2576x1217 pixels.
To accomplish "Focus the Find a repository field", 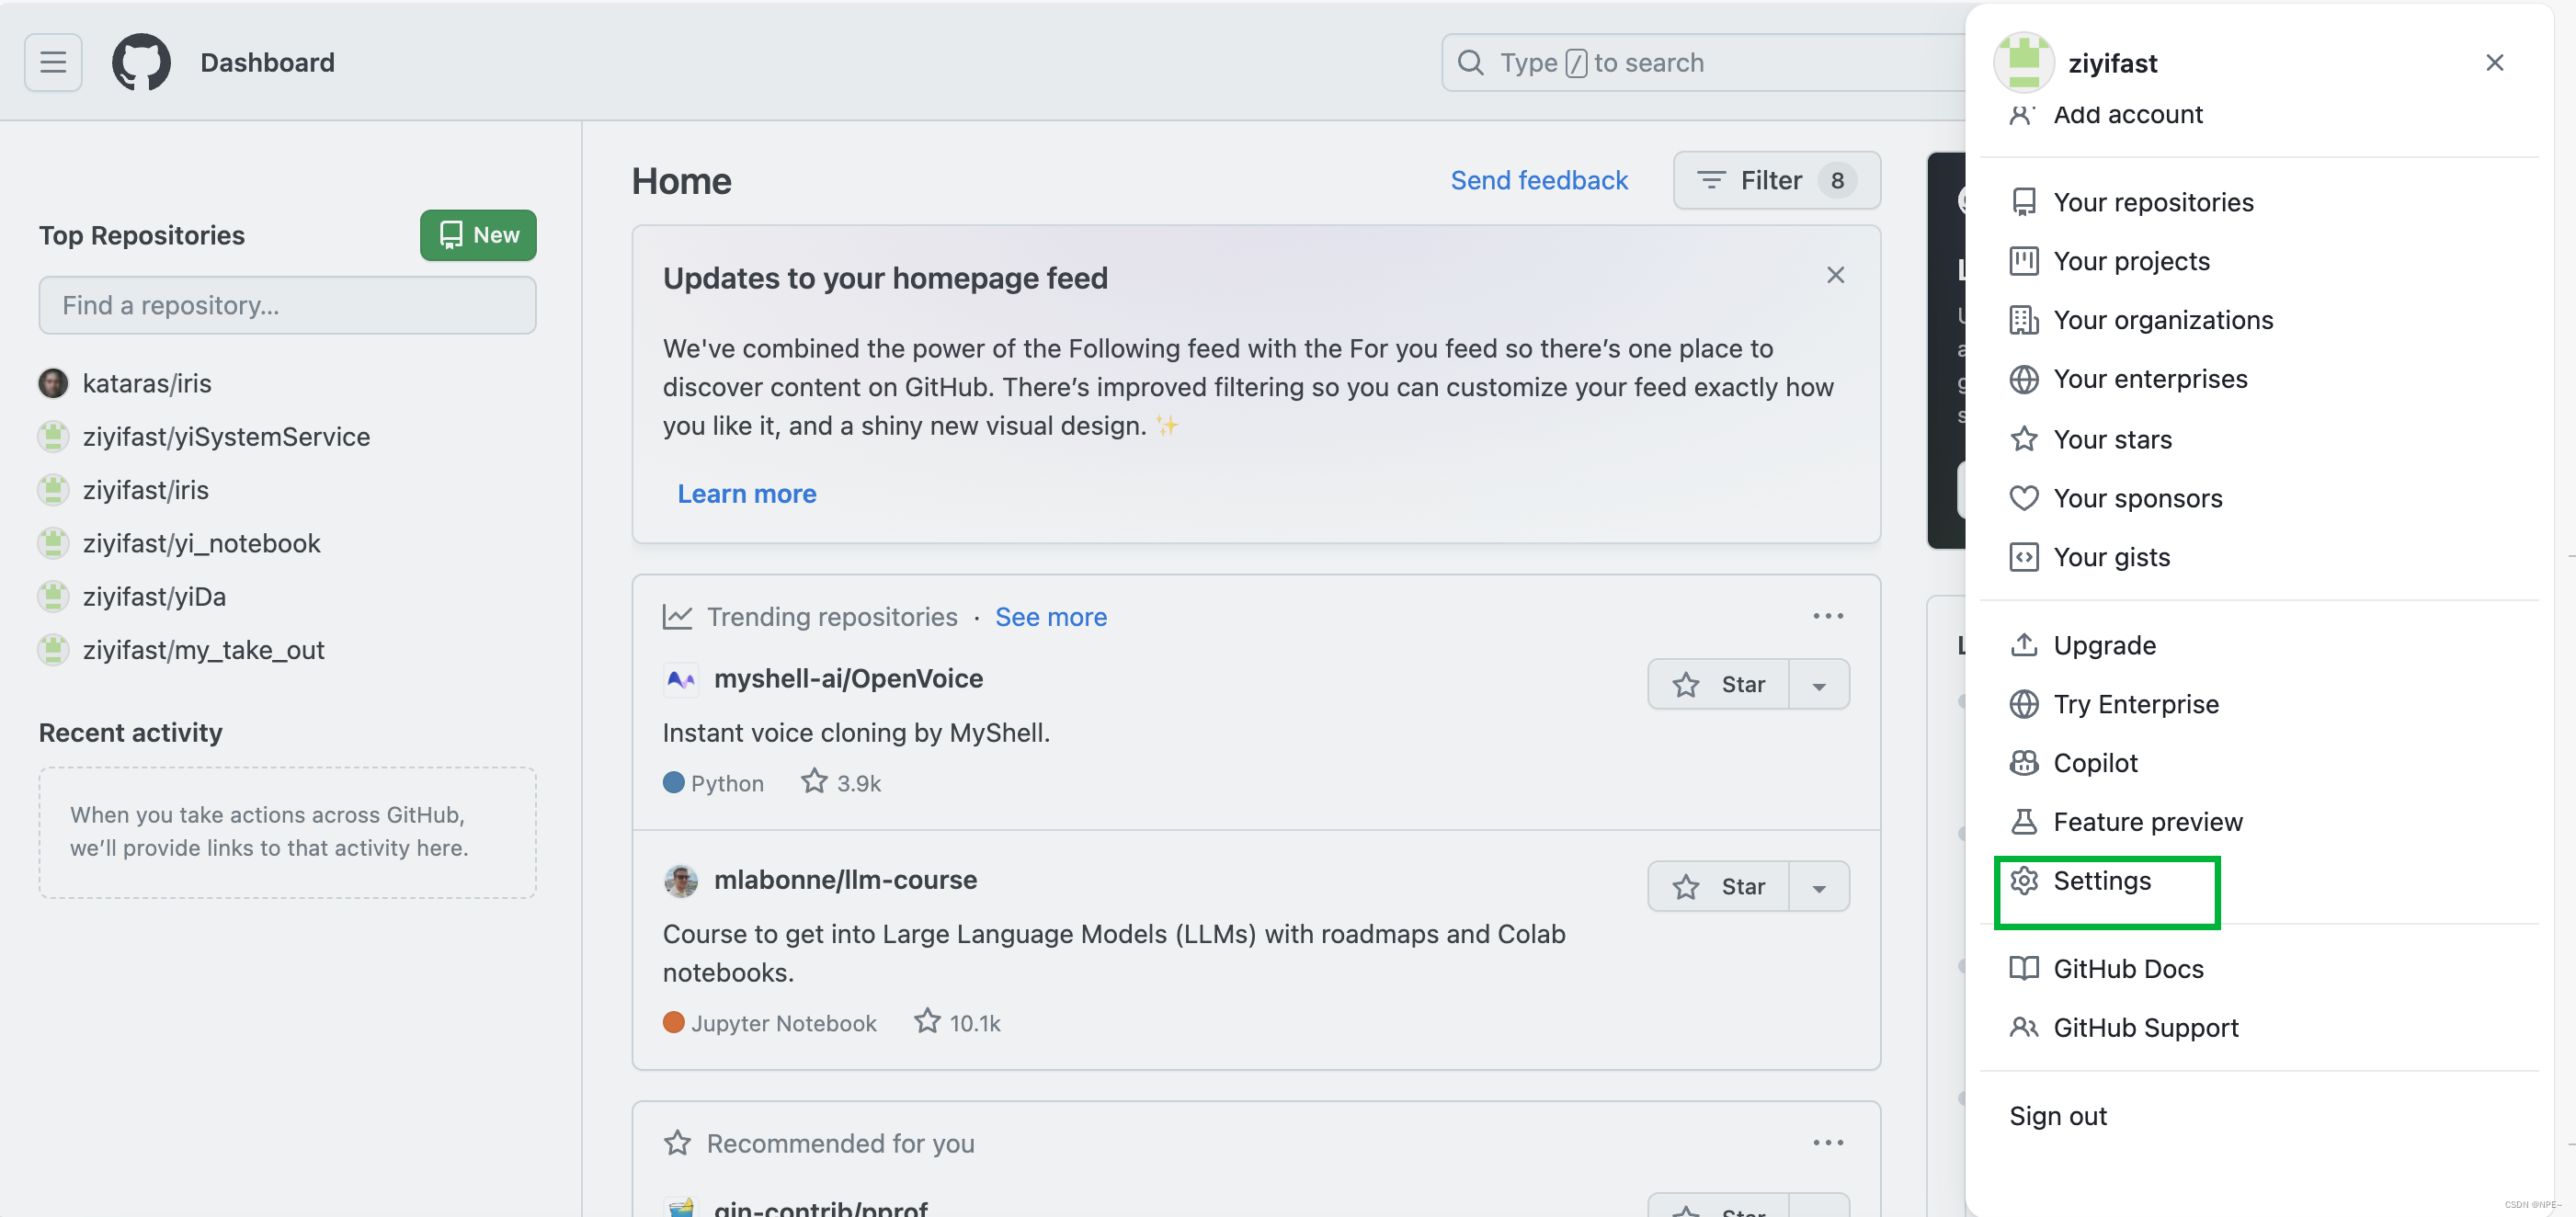I will (287, 305).
